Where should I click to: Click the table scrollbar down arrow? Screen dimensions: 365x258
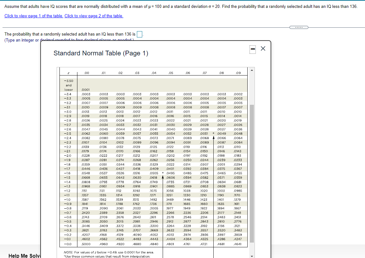point(252,255)
